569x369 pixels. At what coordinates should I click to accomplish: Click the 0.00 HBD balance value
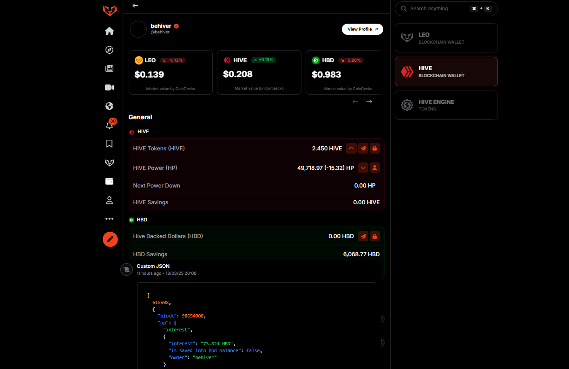point(341,236)
